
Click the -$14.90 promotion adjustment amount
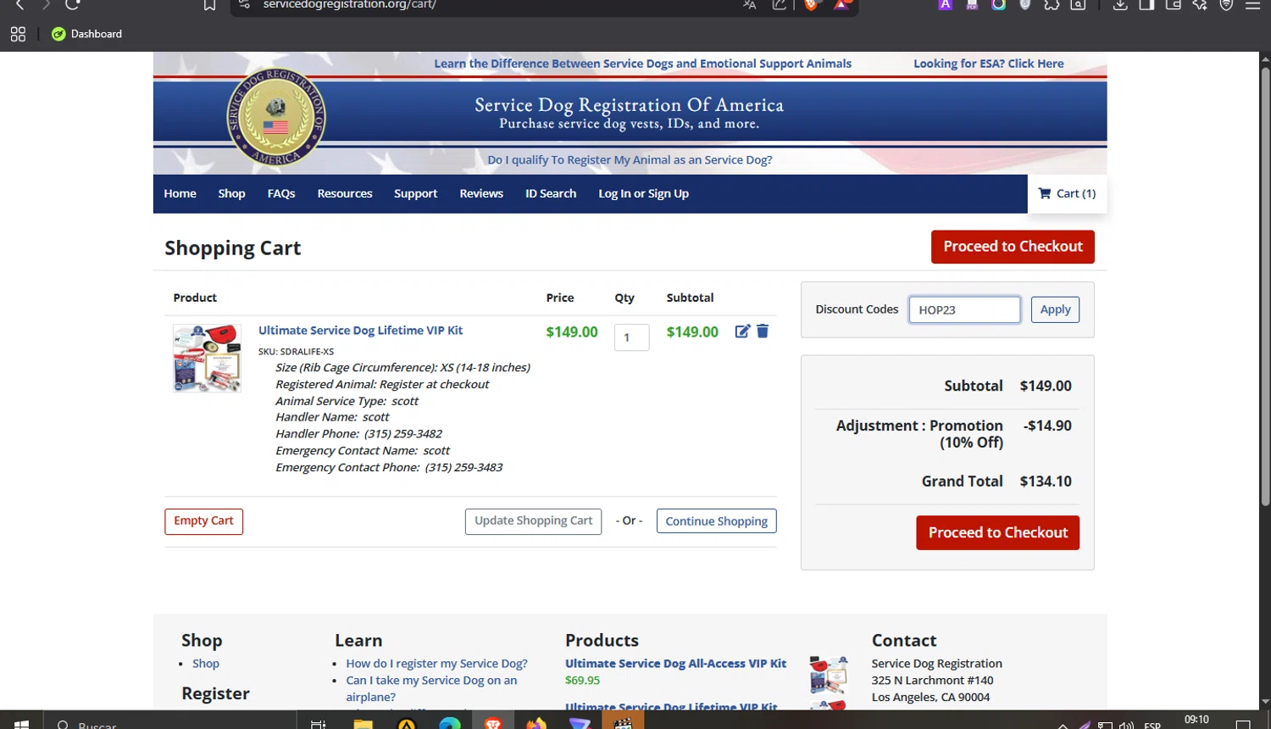coord(1047,426)
